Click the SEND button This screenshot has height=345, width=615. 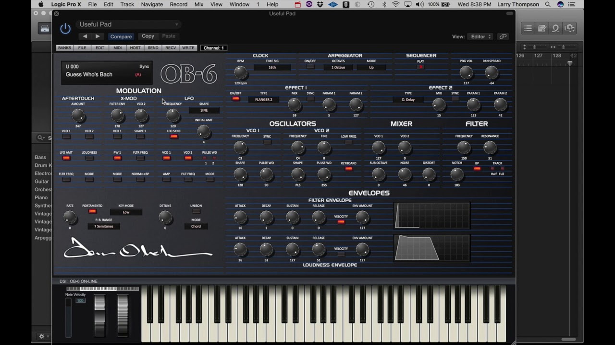pos(153,48)
